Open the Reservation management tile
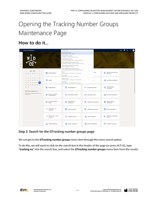The width and height of the screenshot is (158, 205). coord(111,95)
